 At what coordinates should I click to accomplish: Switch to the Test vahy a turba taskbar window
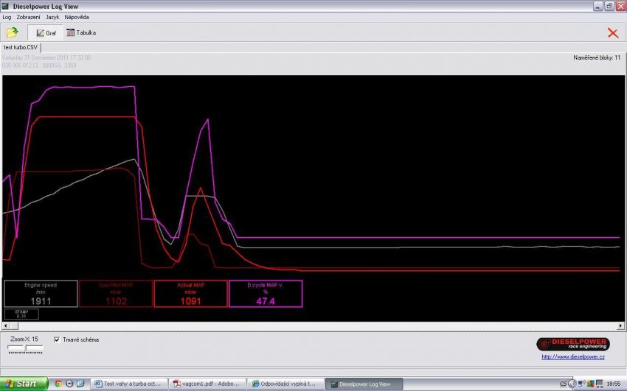pyautogui.click(x=128, y=384)
